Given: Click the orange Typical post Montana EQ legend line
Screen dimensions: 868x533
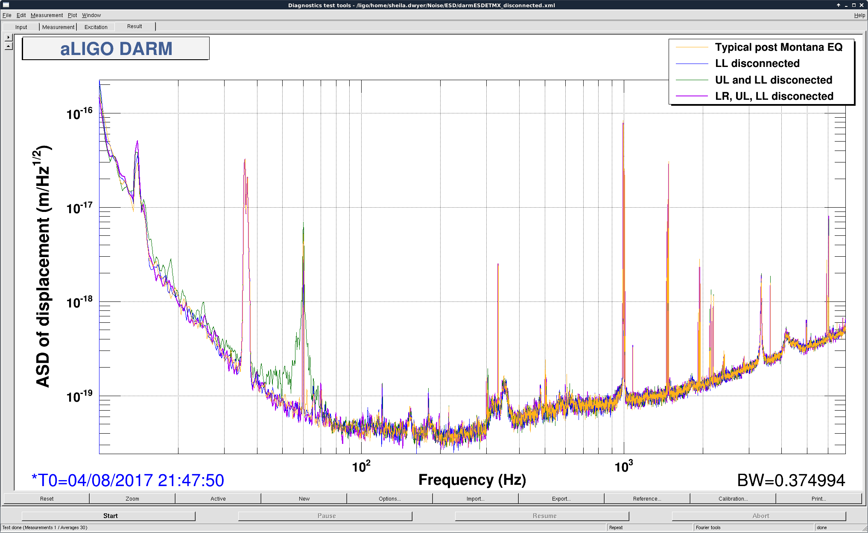Looking at the screenshot, I should point(692,47).
